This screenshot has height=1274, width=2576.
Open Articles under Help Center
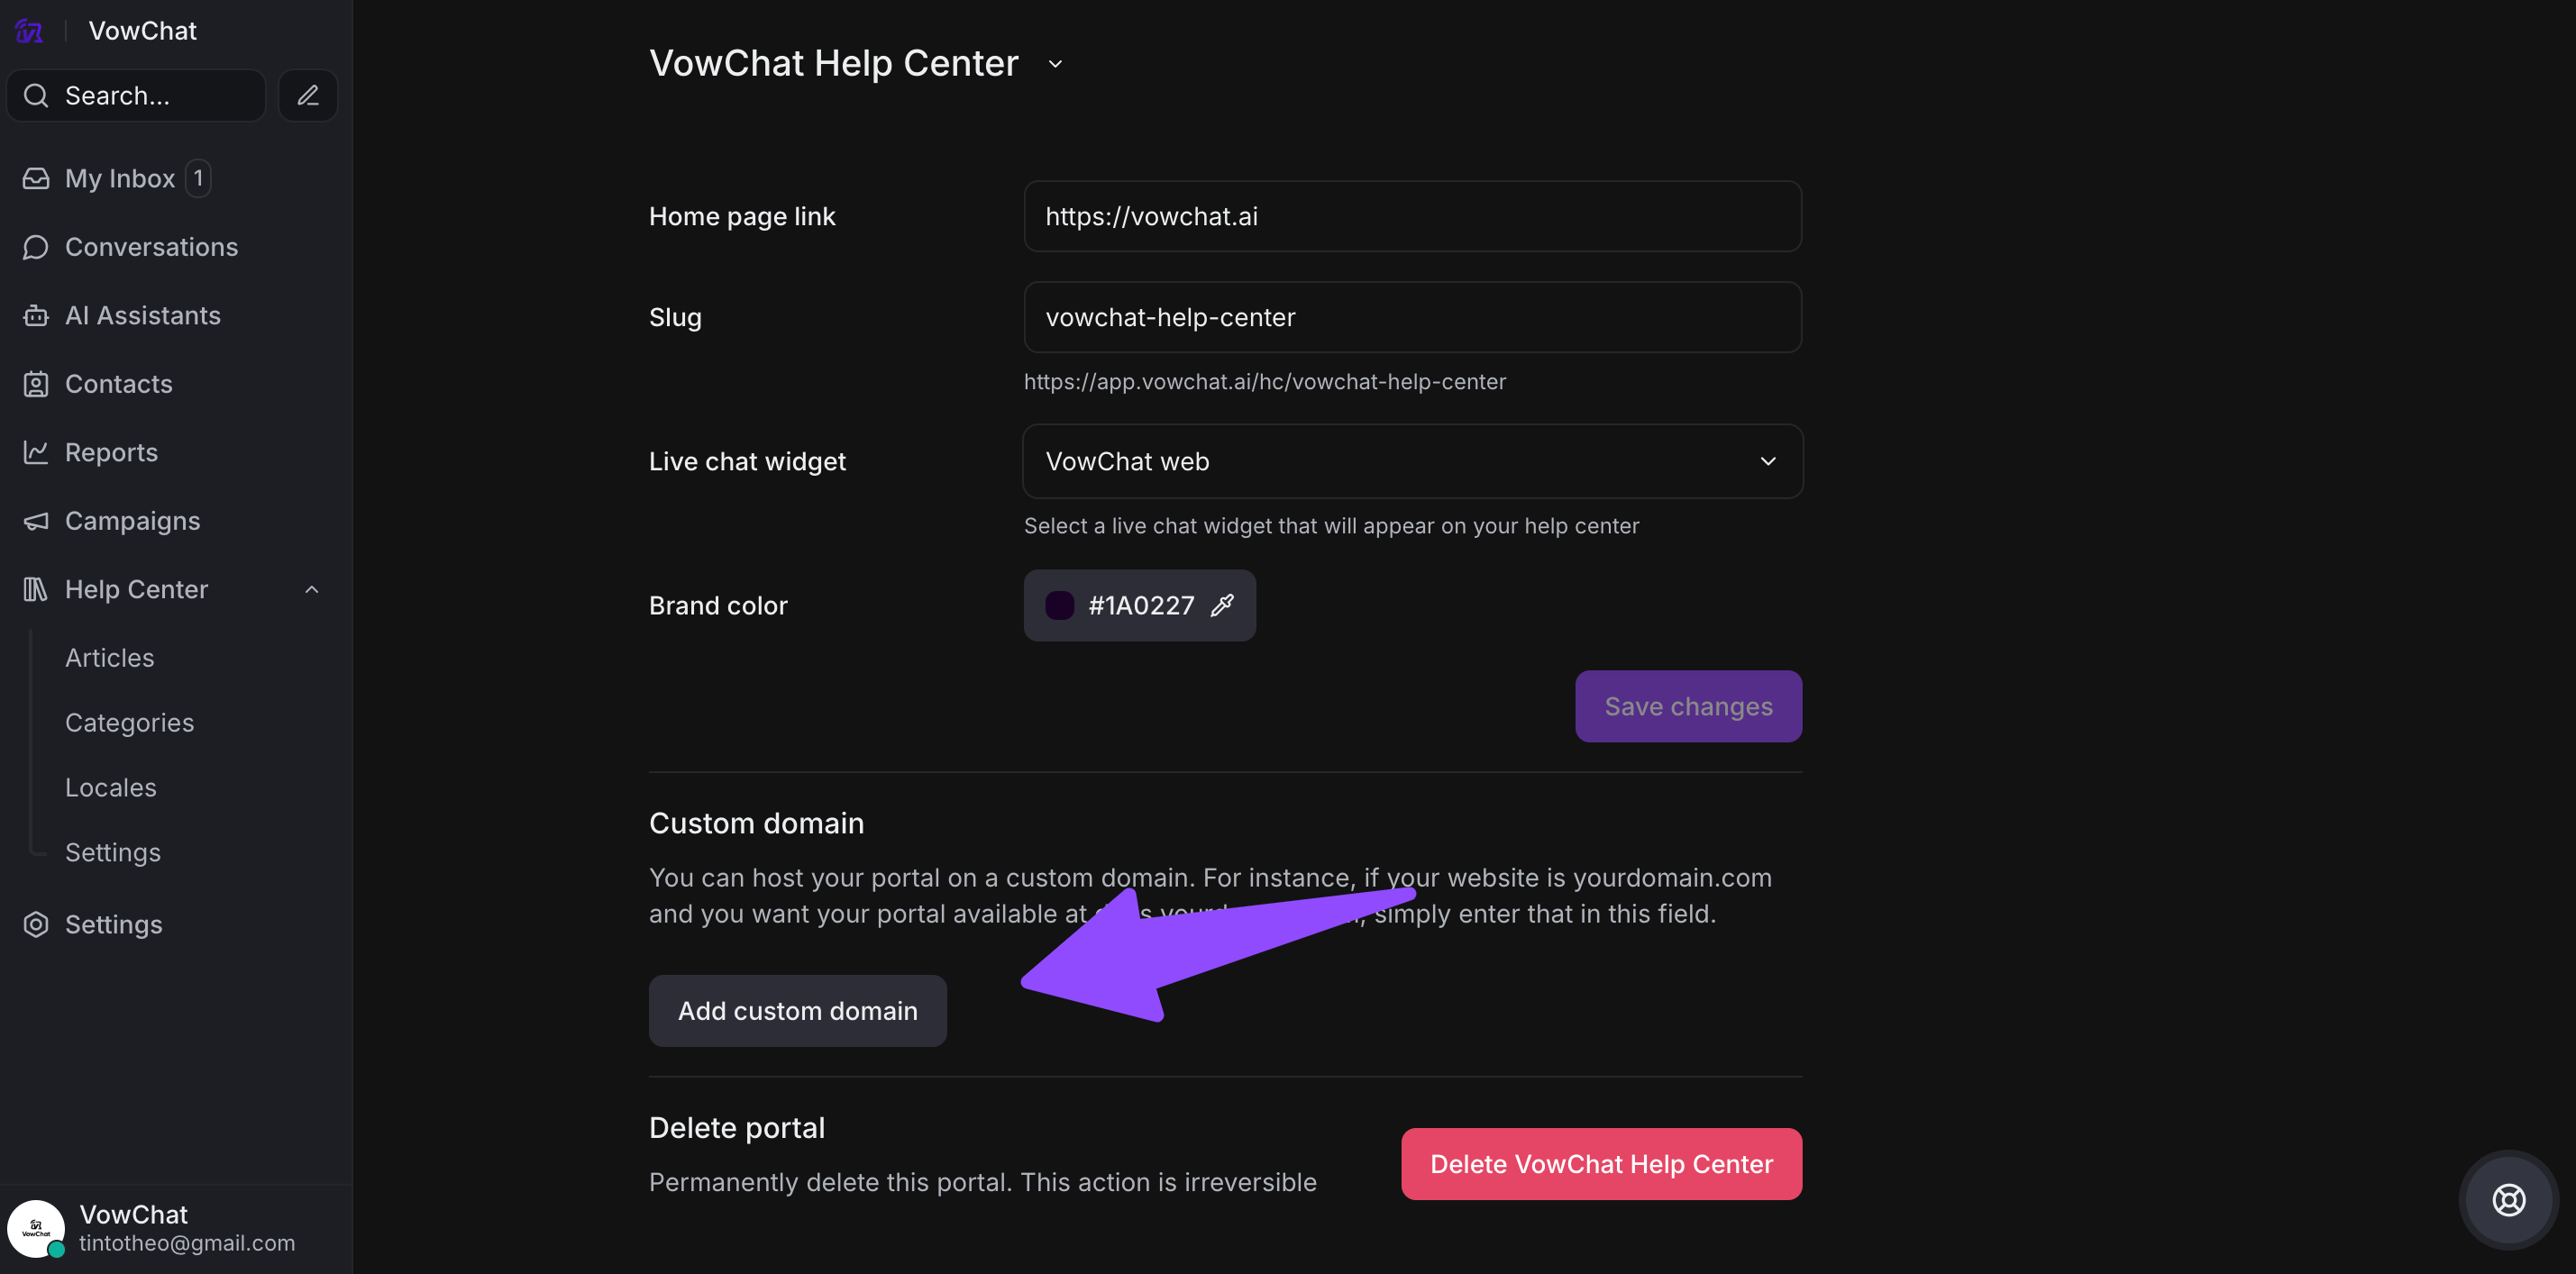point(110,657)
